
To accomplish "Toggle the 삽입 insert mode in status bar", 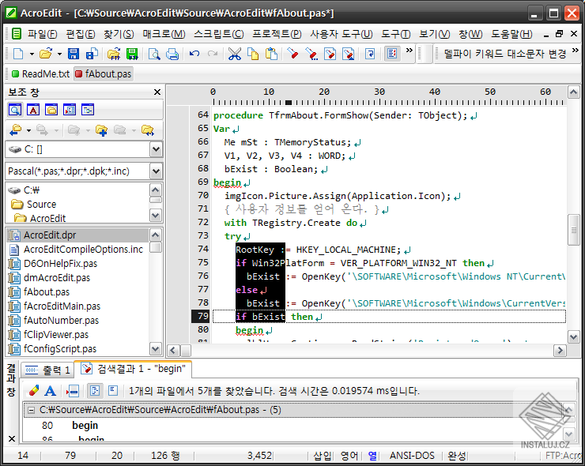I will 323,456.
